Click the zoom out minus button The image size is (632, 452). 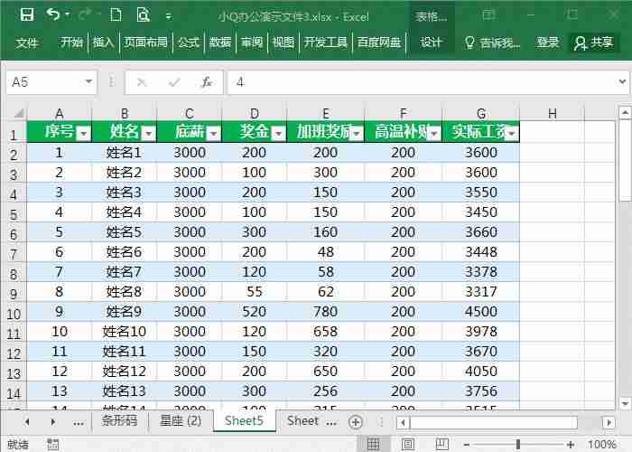pos(467,445)
